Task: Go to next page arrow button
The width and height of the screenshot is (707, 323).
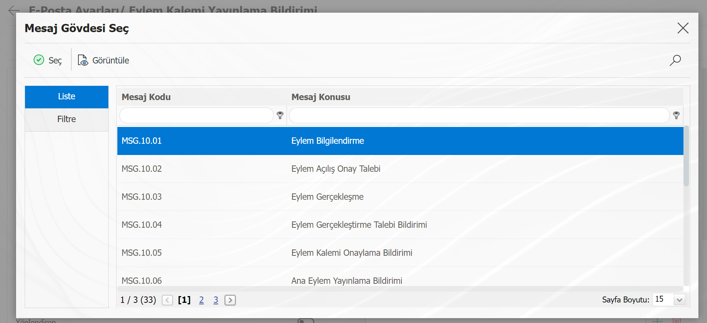Action: (x=230, y=300)
